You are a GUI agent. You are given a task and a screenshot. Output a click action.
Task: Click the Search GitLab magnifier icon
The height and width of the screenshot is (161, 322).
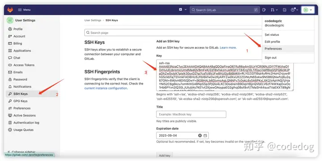pyautogui.click(x=194, y=10)
